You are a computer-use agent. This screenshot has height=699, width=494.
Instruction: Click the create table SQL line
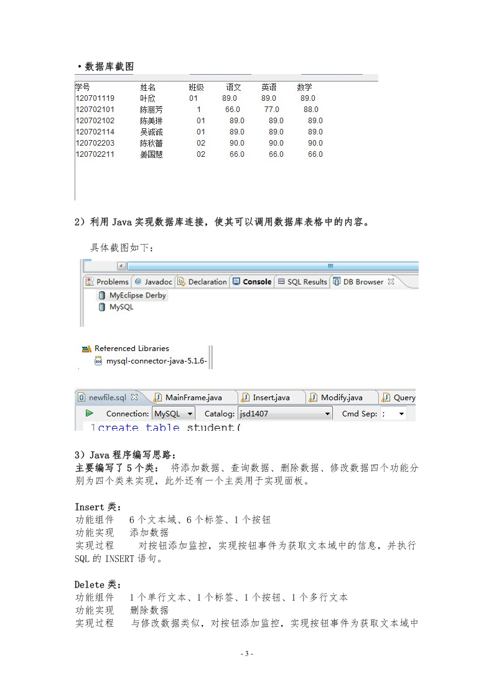pyautogui.click(x=169, y=427)
